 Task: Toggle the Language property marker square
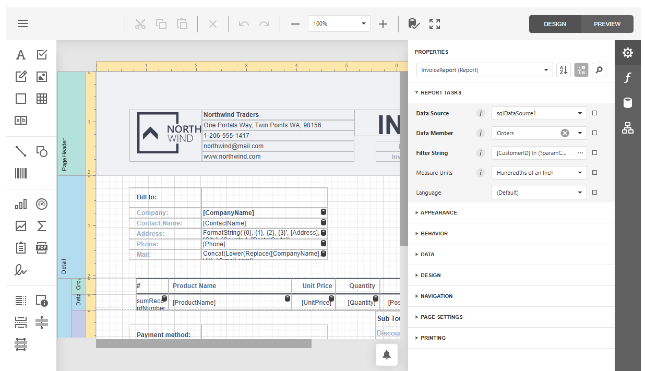[x=594, y=193]
